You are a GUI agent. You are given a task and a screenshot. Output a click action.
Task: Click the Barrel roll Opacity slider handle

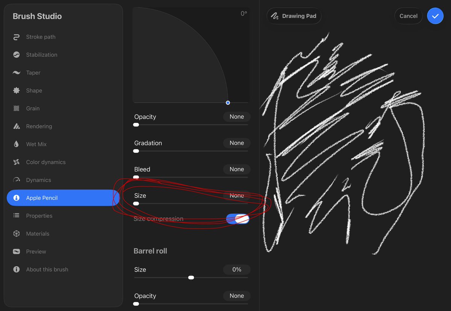point(136,304)
